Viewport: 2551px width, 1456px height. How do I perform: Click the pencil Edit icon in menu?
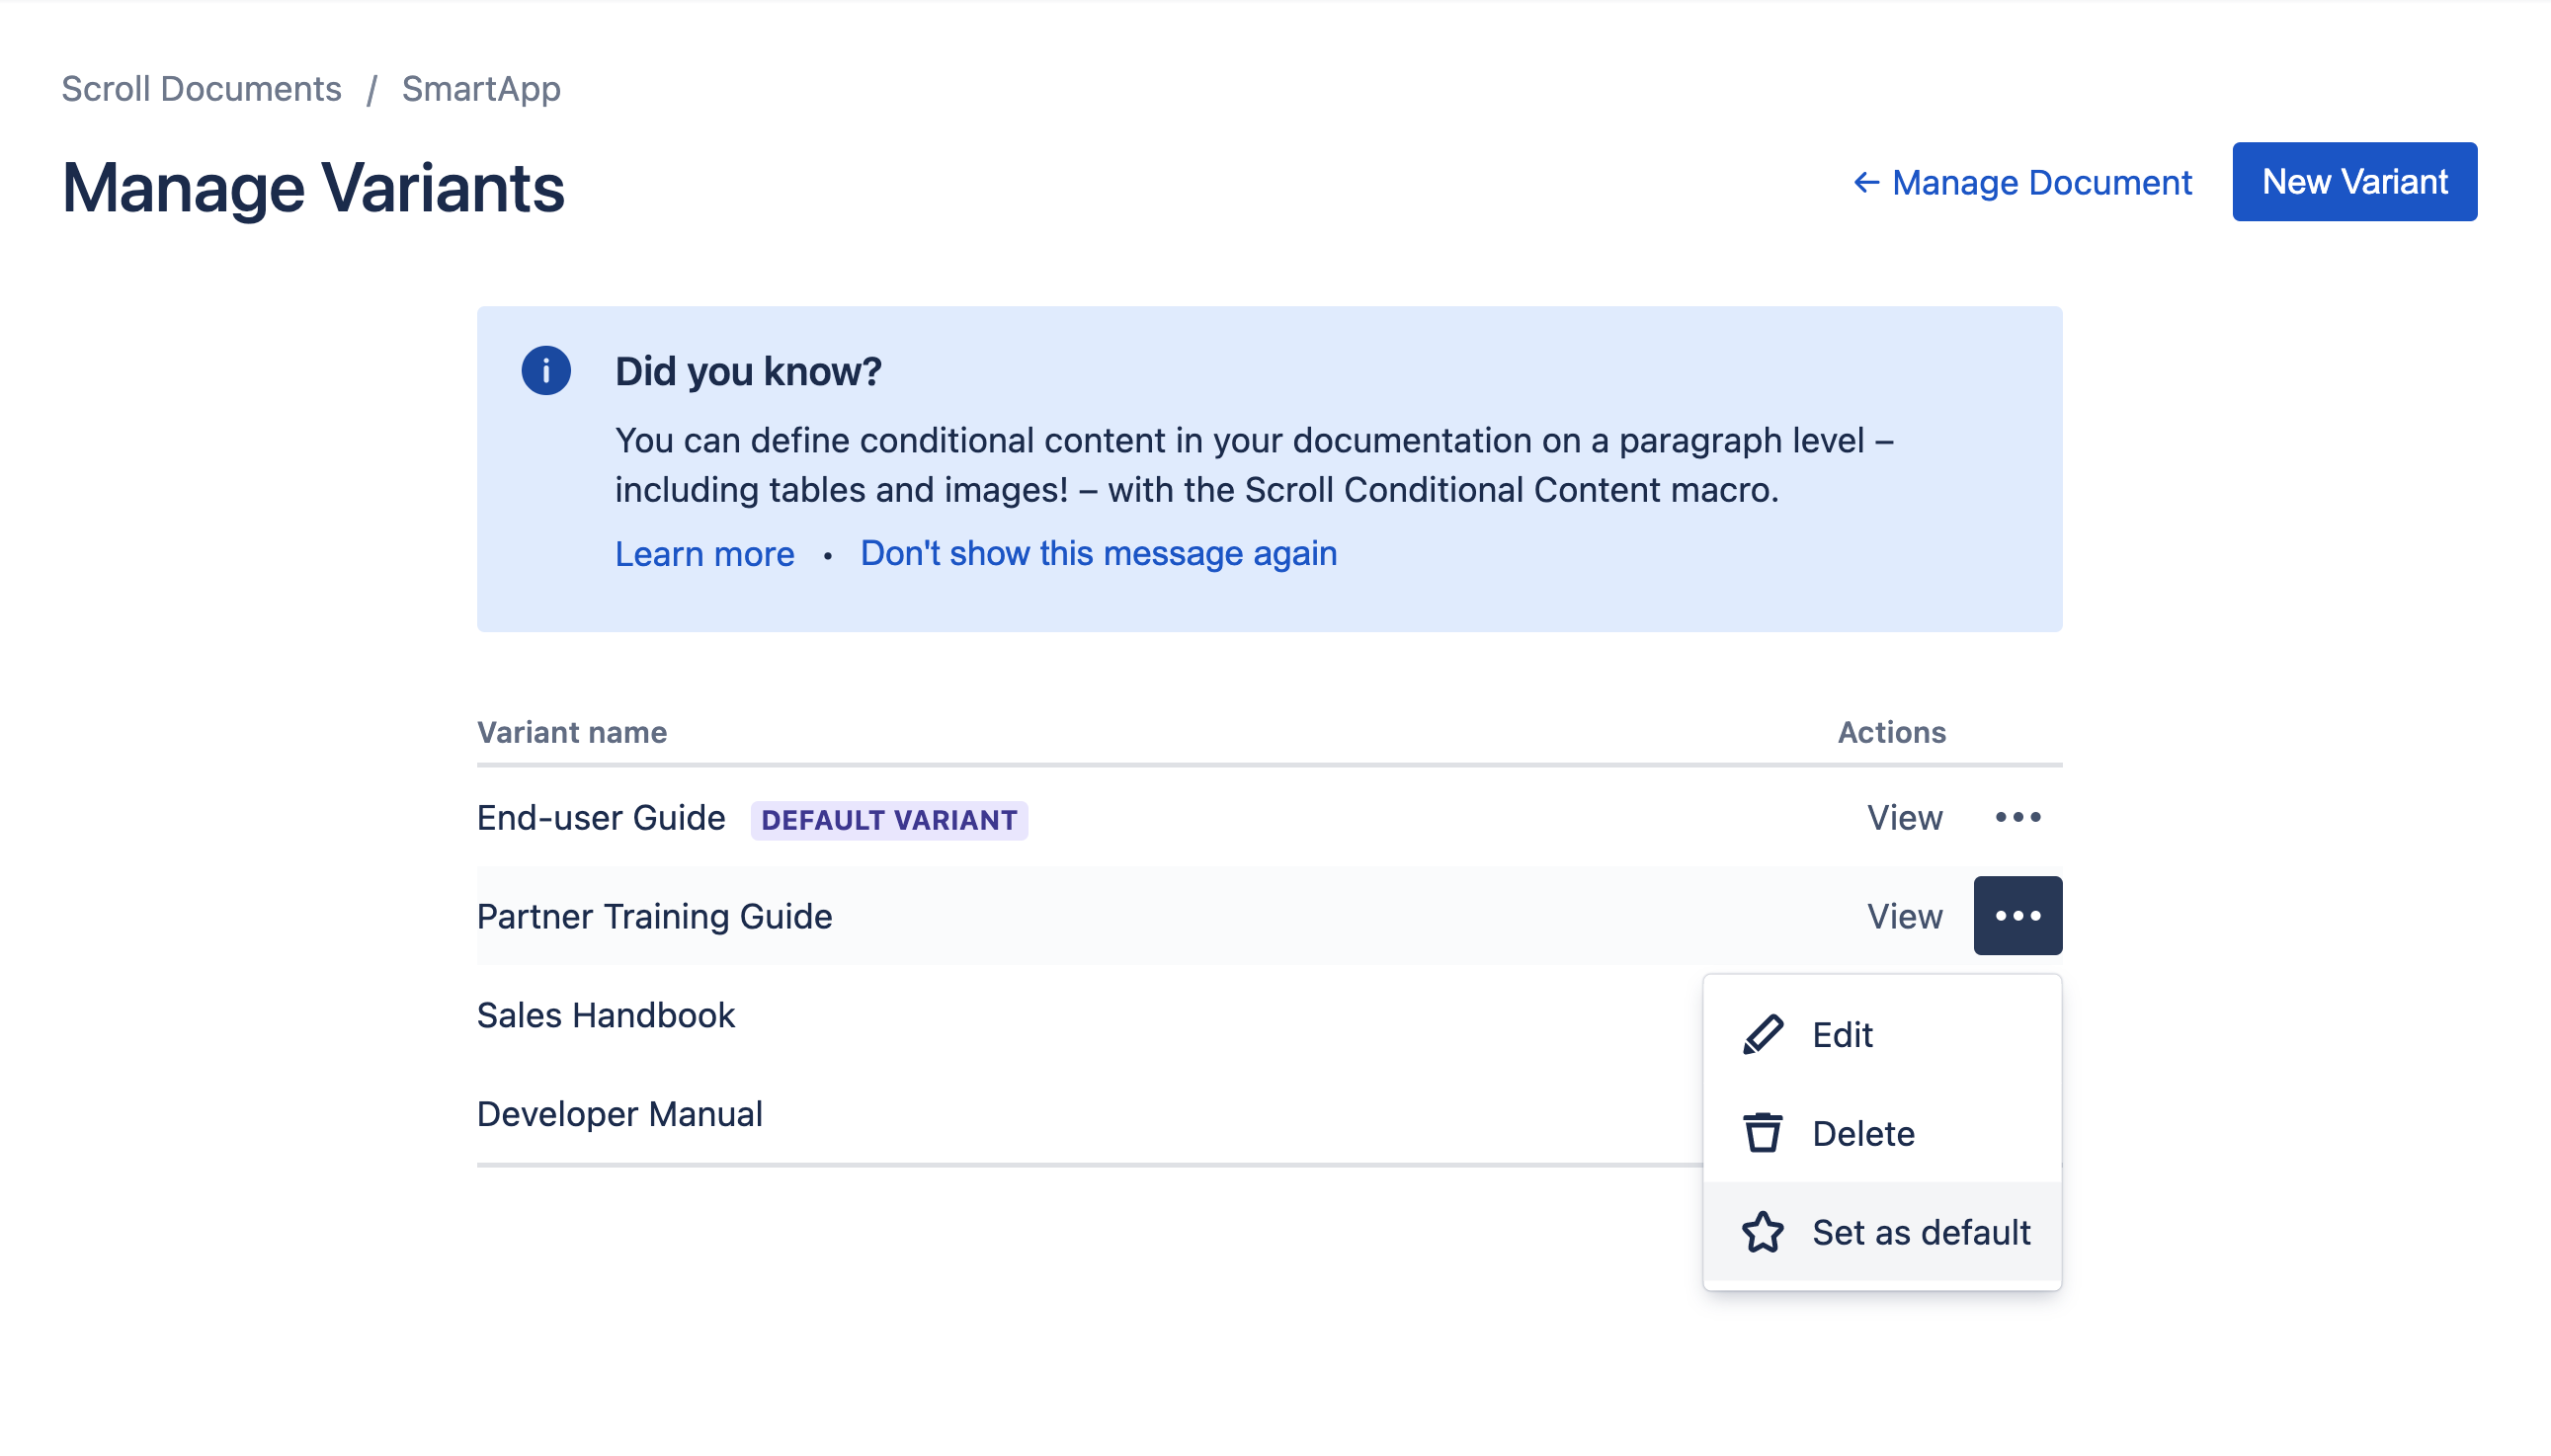coord(1762,1034)
